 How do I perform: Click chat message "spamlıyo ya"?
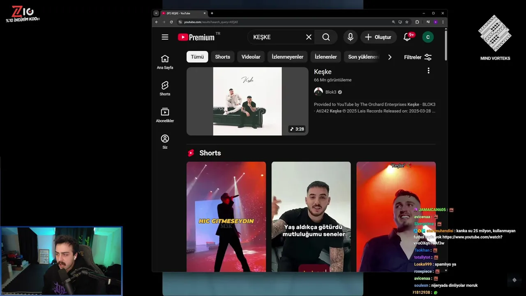[x=445, y=264]
